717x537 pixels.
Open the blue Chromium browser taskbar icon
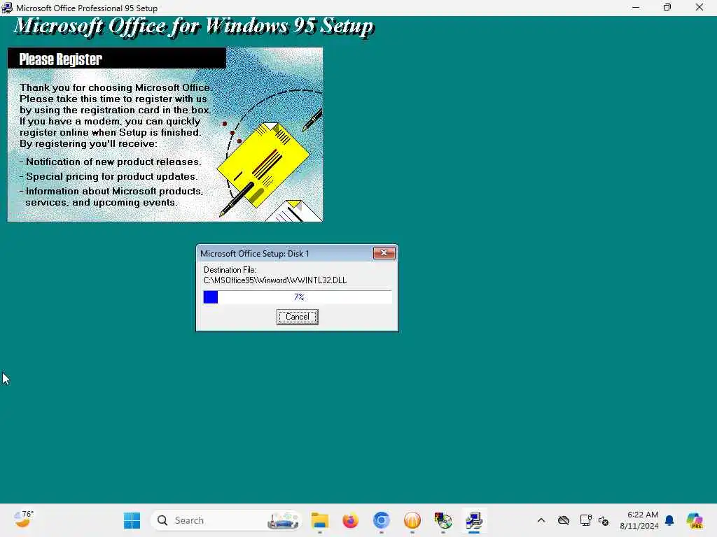coord(382,520)
